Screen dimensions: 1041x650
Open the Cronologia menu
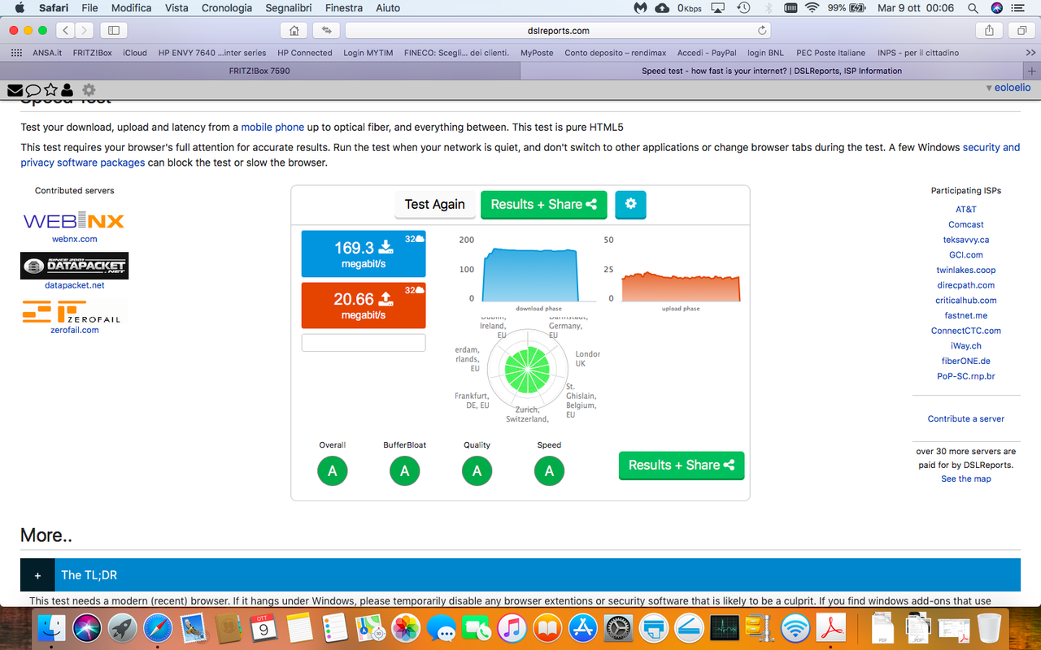coord(227,7)
